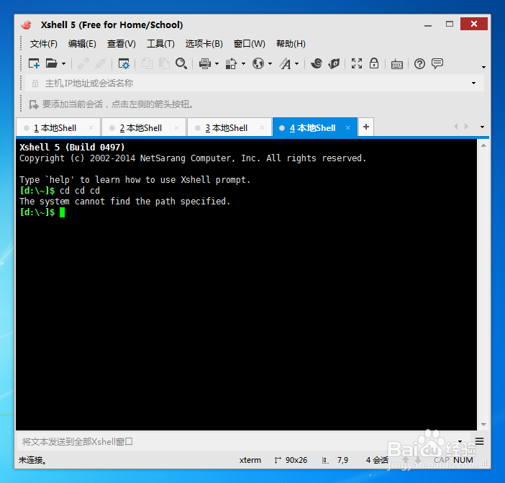Click the New Session toolbar icon
Viewport: 505px width, 483px height.
[34, 63]
